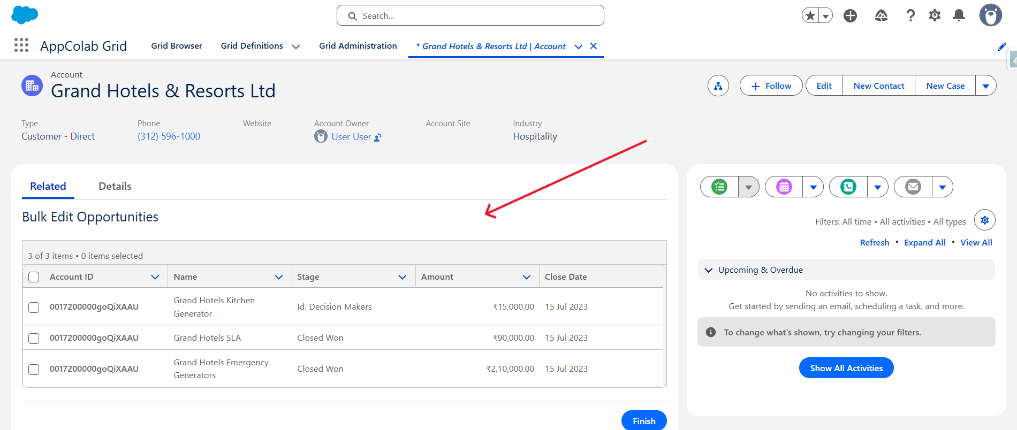Viewport: 1017px width, 430px height.
Task: Click the pencil icon to edit navigation
Action: click(x=1001, y=47)
